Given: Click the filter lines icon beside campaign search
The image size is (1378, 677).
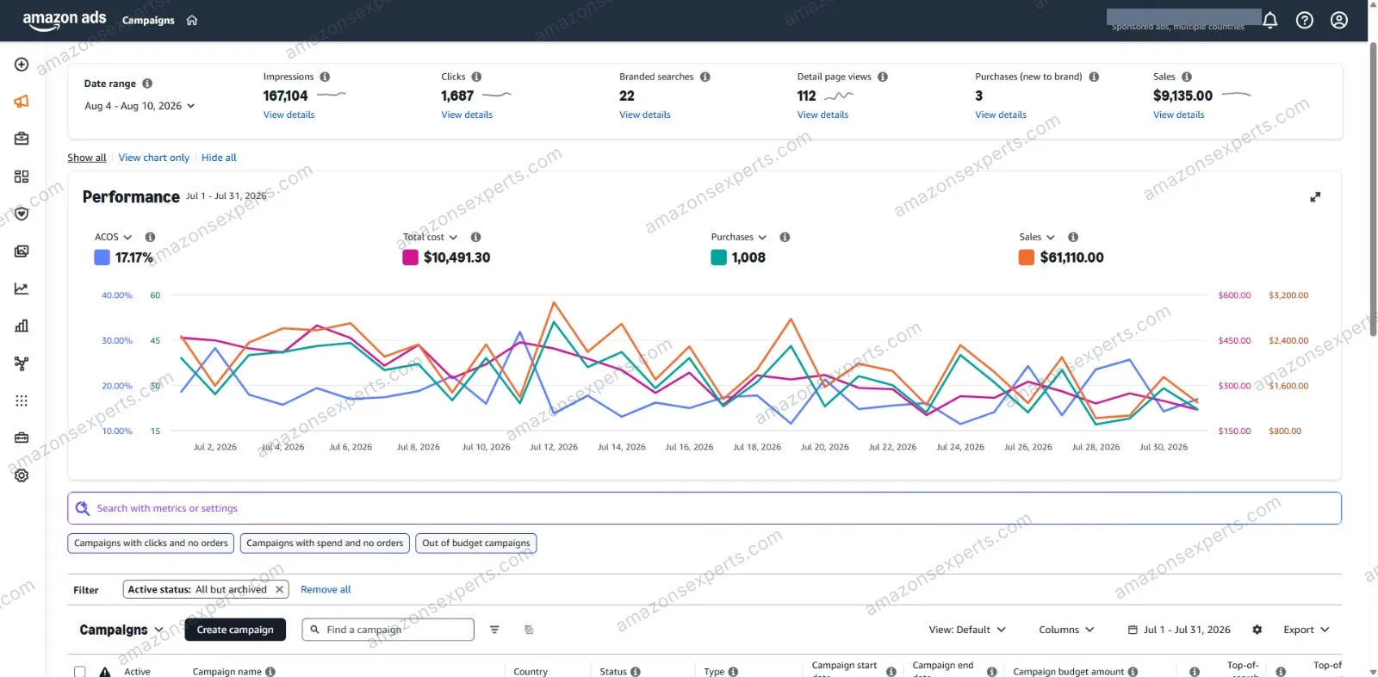Looking at the screenshot, I should point(494,630).
